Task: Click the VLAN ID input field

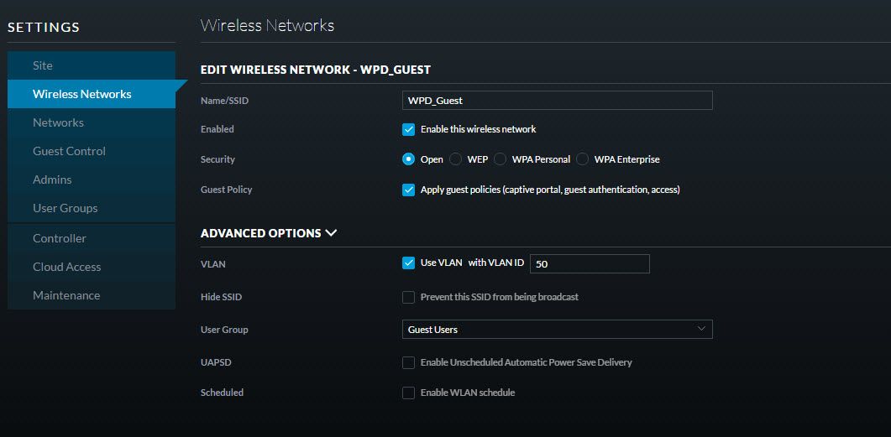Action: (x=590, y=263)
